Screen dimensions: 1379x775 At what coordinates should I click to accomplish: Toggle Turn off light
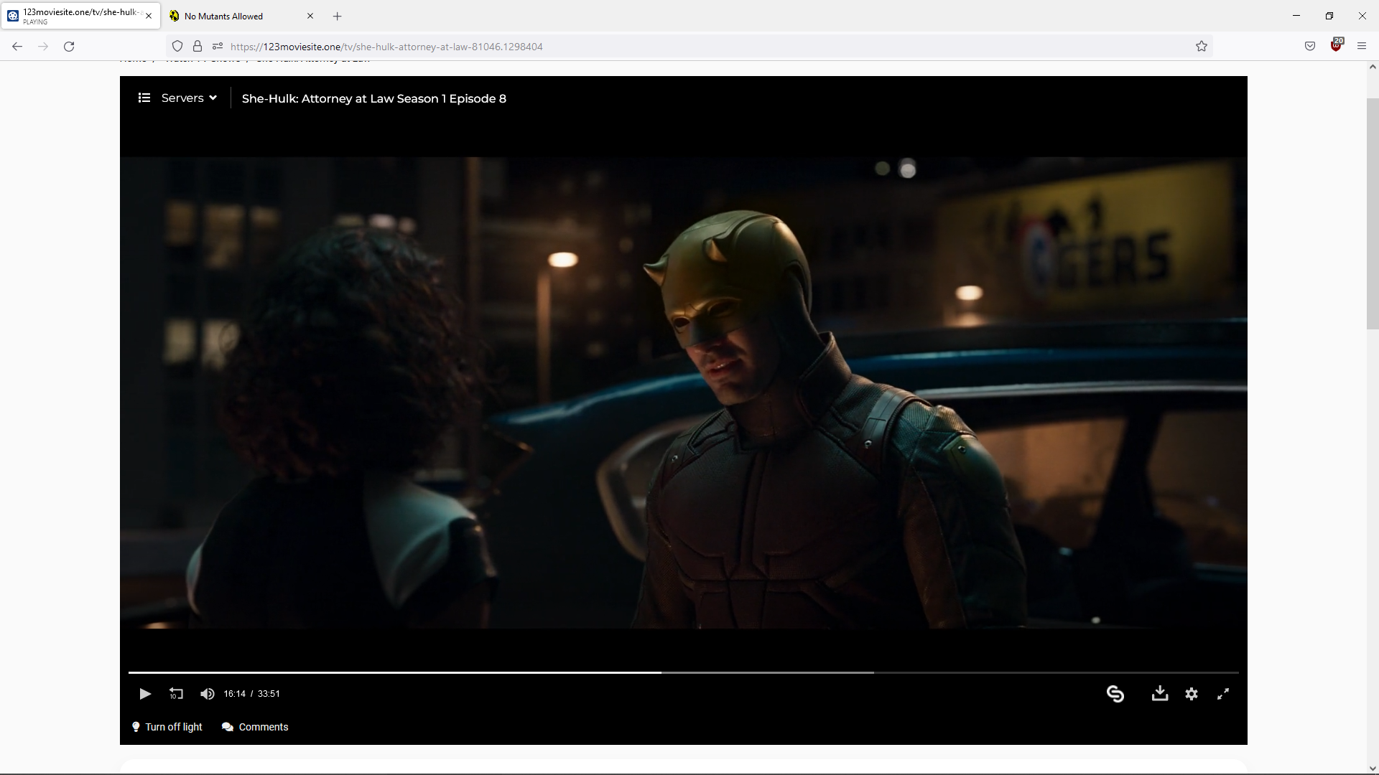167,727
